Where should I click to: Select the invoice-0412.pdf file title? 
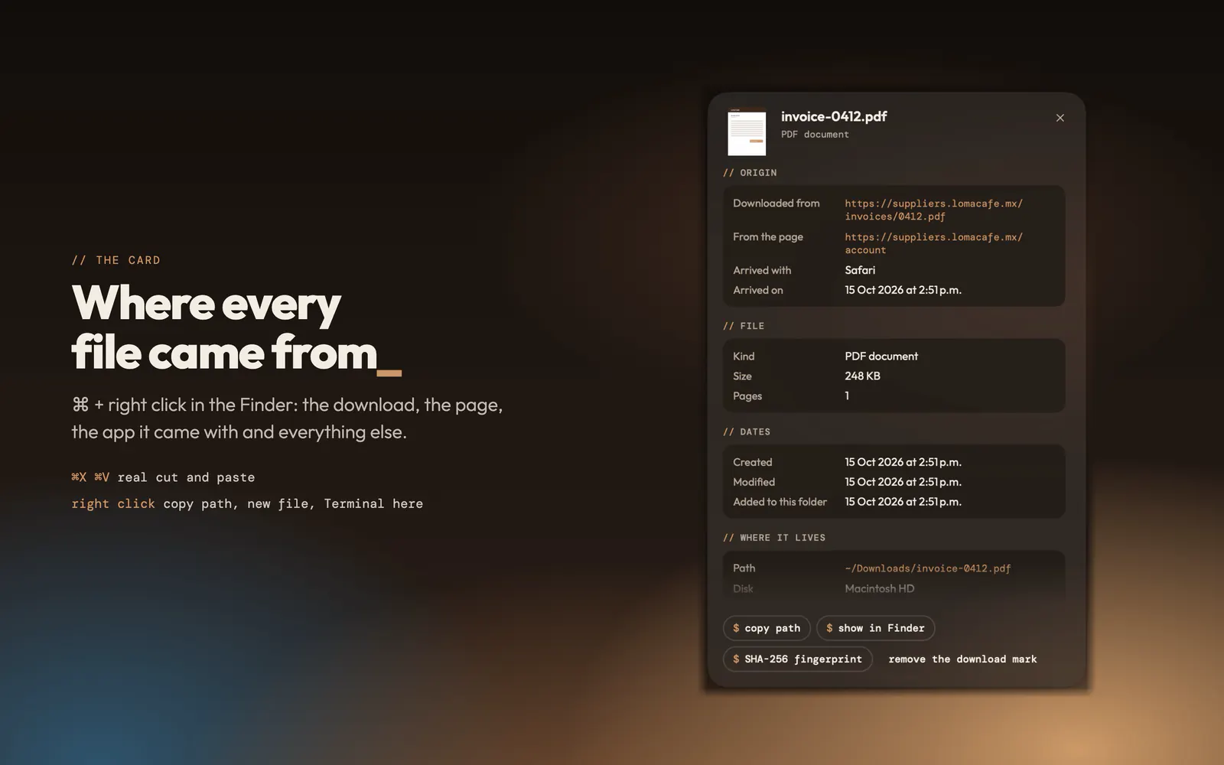click(x=834, y=116)
